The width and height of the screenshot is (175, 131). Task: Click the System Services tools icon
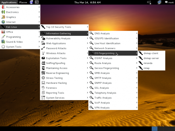43,98
